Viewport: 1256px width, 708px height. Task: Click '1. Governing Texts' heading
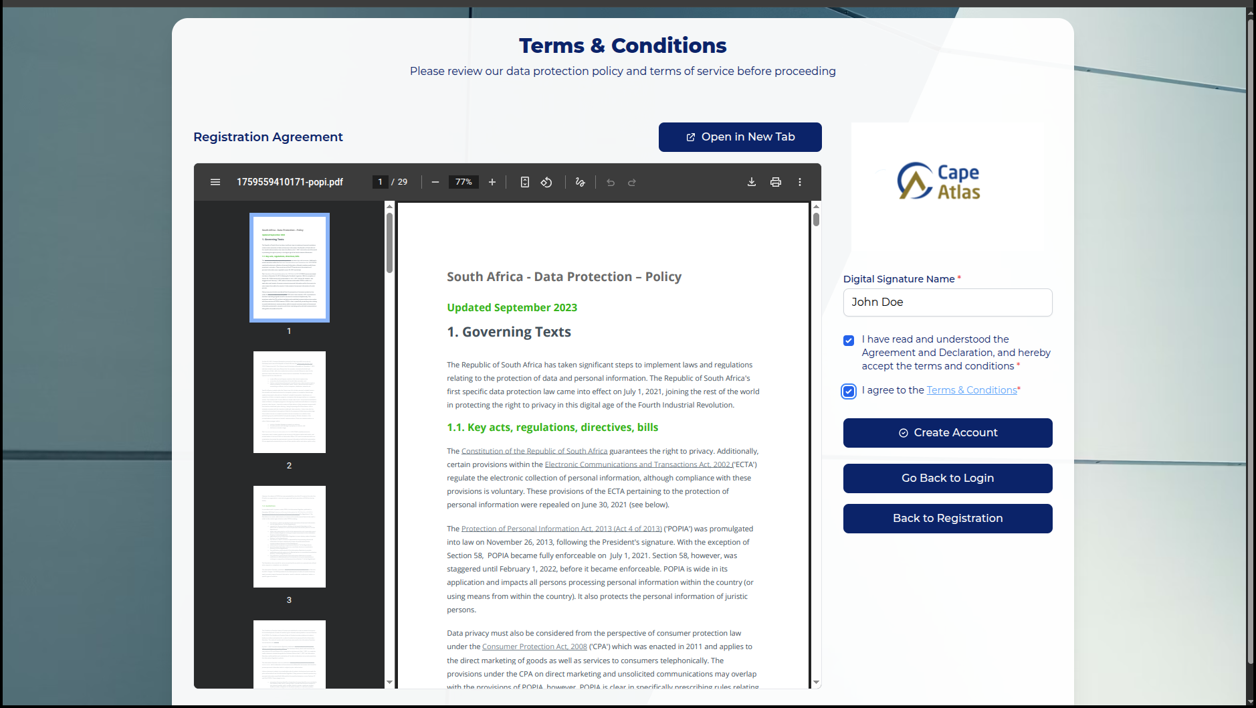(x=509, y=332)
